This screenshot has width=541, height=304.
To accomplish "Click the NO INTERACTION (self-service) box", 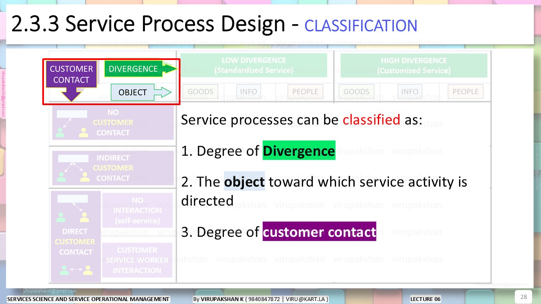I will (x=137, y=210).
